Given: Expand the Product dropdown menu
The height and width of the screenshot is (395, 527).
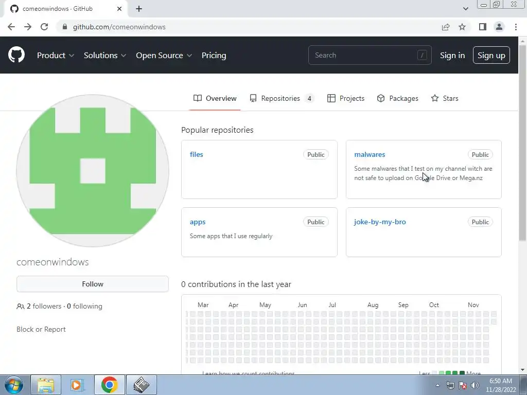Looking at the screenshot, I should tap(56, 55).
